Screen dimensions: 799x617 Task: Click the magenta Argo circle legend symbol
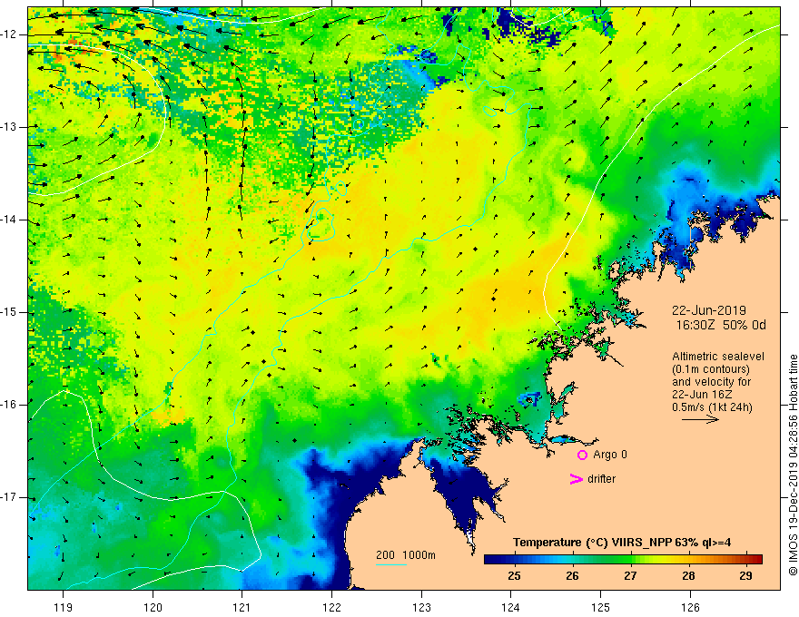pos(582,455)
